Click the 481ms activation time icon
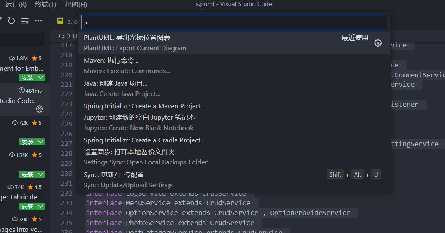 (x=22, y=91)
